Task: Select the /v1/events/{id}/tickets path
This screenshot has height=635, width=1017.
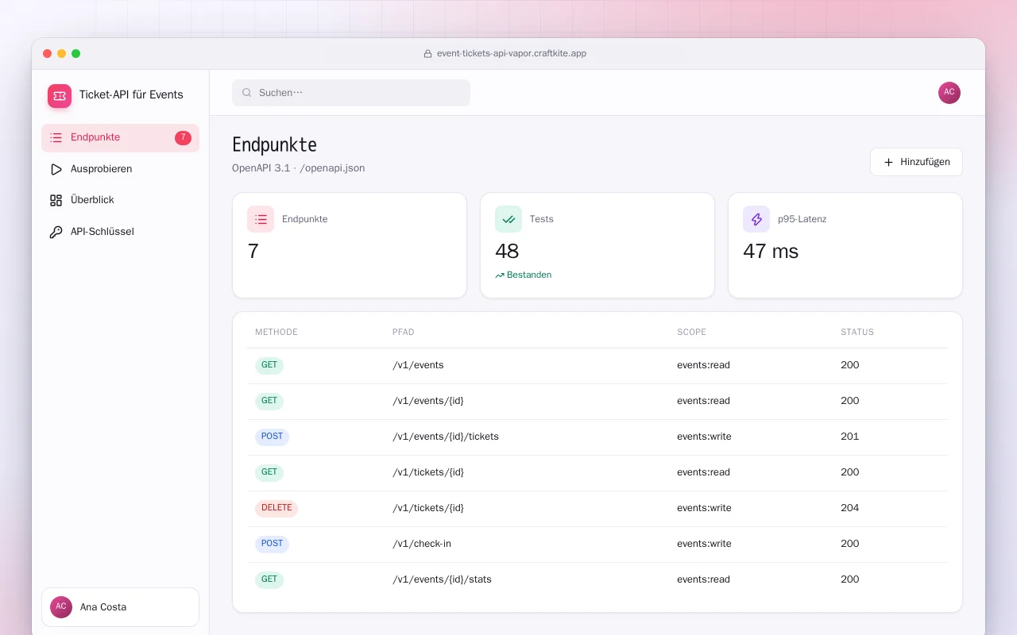Action: tap(446, 437)
